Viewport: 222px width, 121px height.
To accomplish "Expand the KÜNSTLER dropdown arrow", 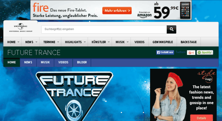I will [x=109, y=42].
